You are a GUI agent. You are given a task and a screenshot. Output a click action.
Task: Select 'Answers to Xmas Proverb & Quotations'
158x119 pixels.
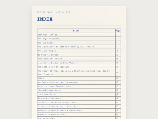tap(76, 110)
